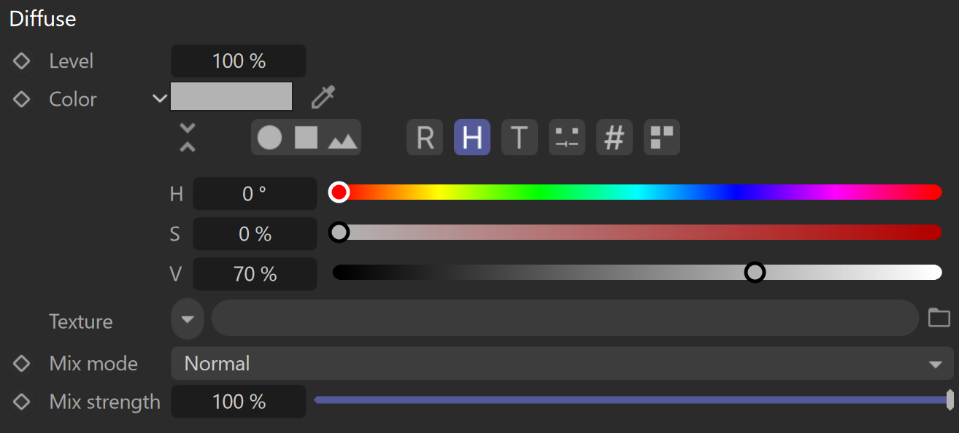Image resolution: width=959 pixels, height=433 pixels.
Task: Enable the Kelvin temperature slider mode
Action: click(x=520, y=137)
